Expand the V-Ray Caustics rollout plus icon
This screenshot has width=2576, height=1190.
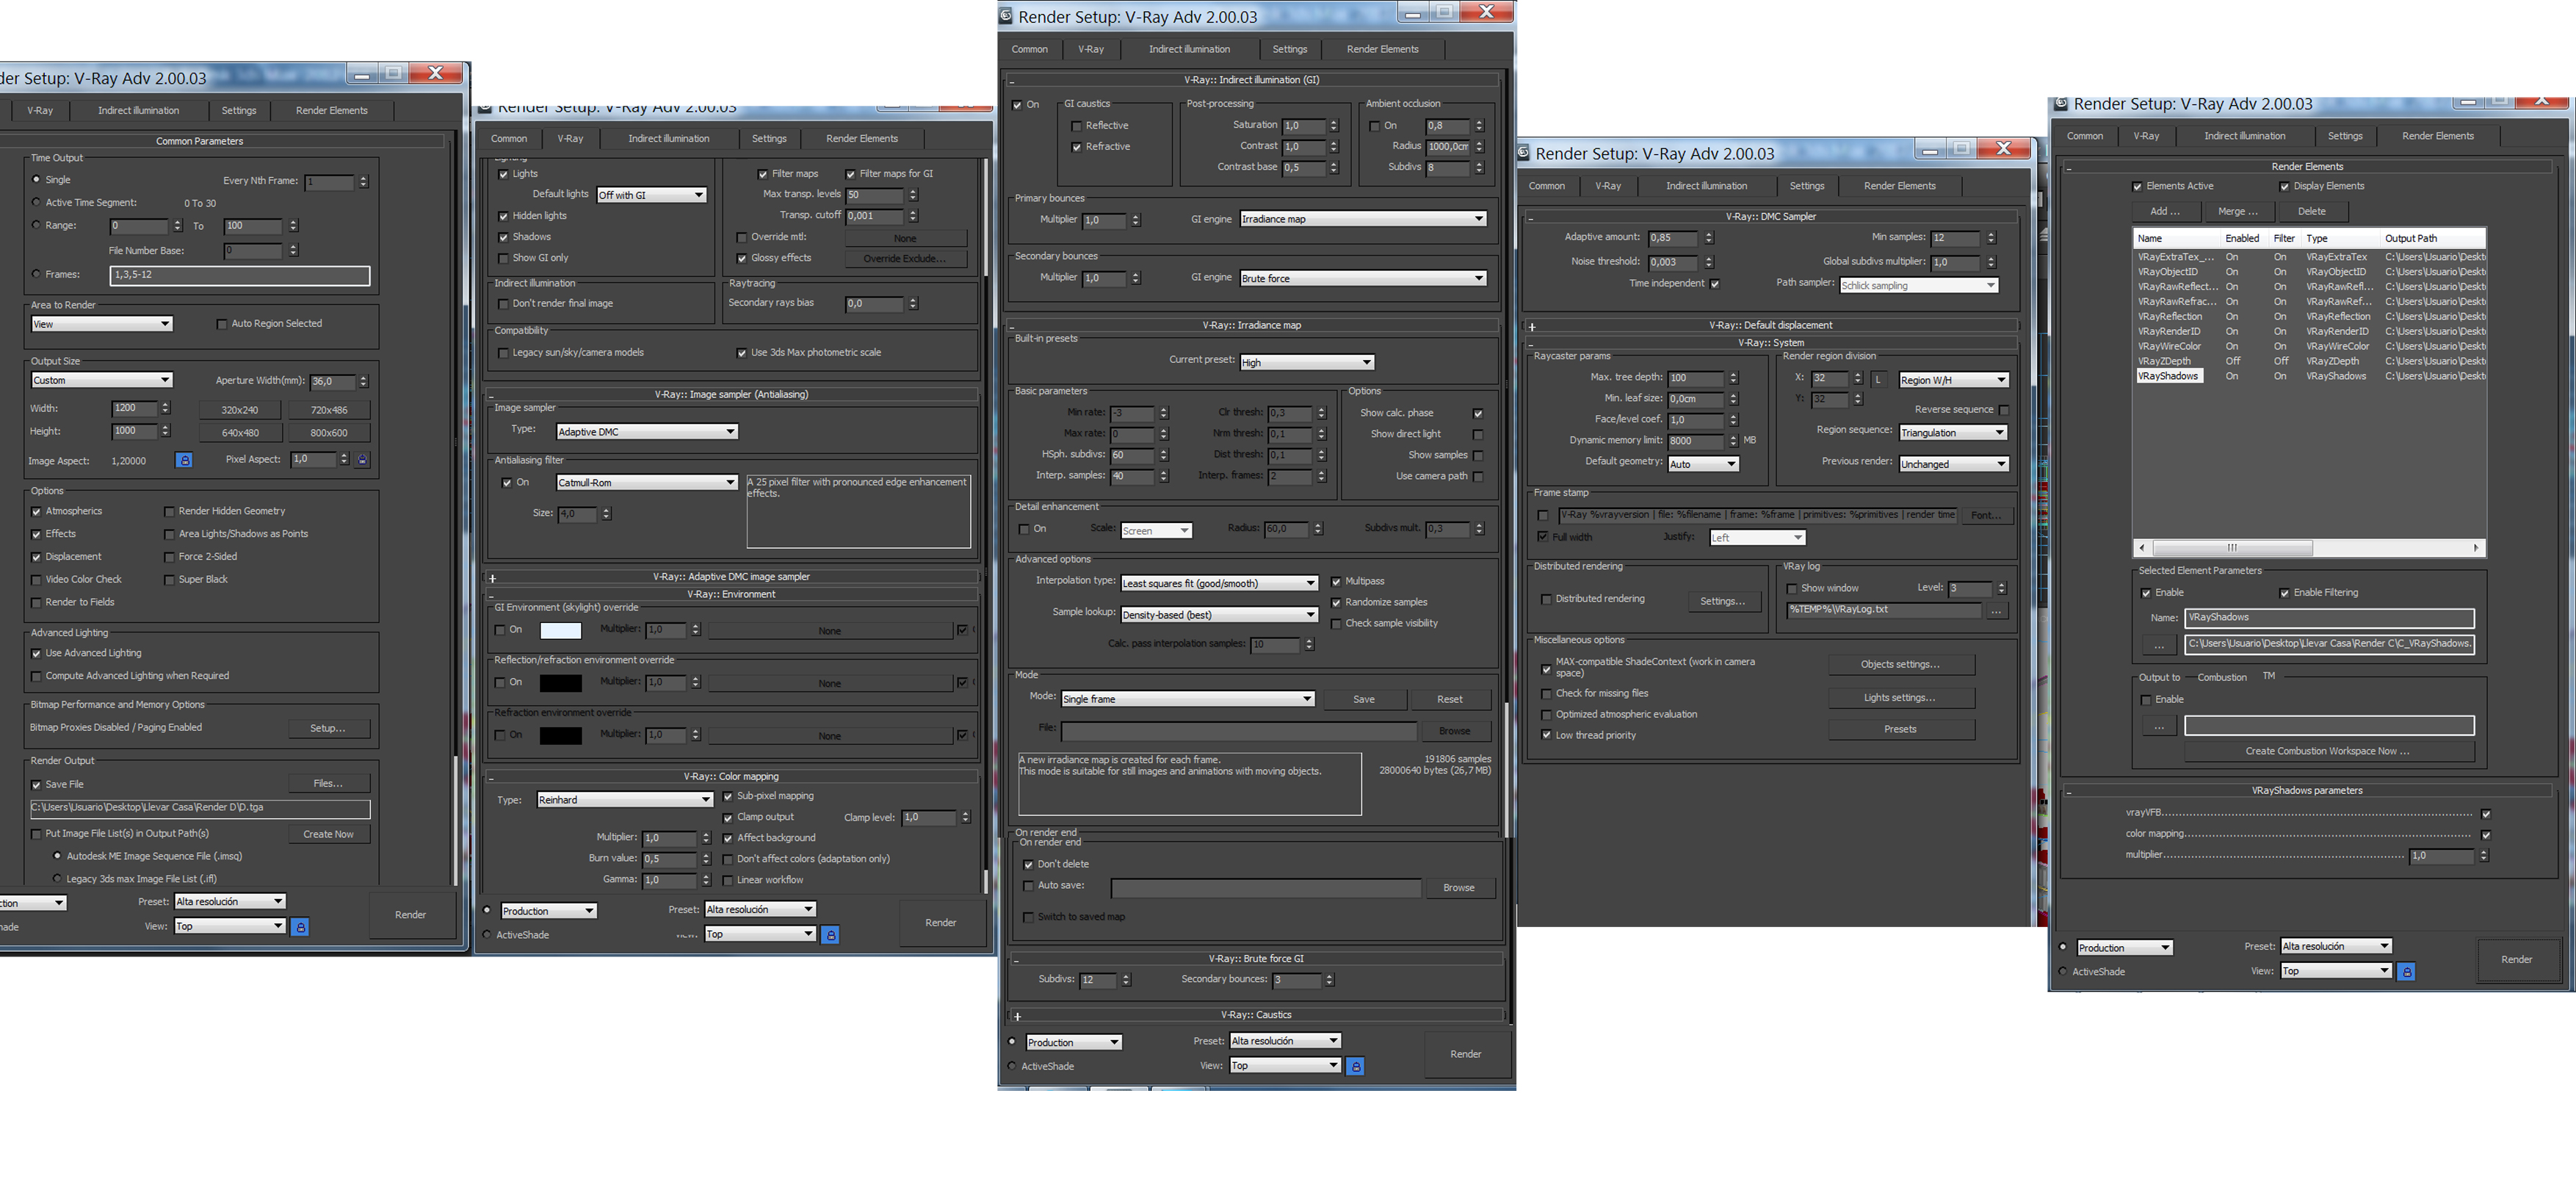click(x=1017, y=1016)
